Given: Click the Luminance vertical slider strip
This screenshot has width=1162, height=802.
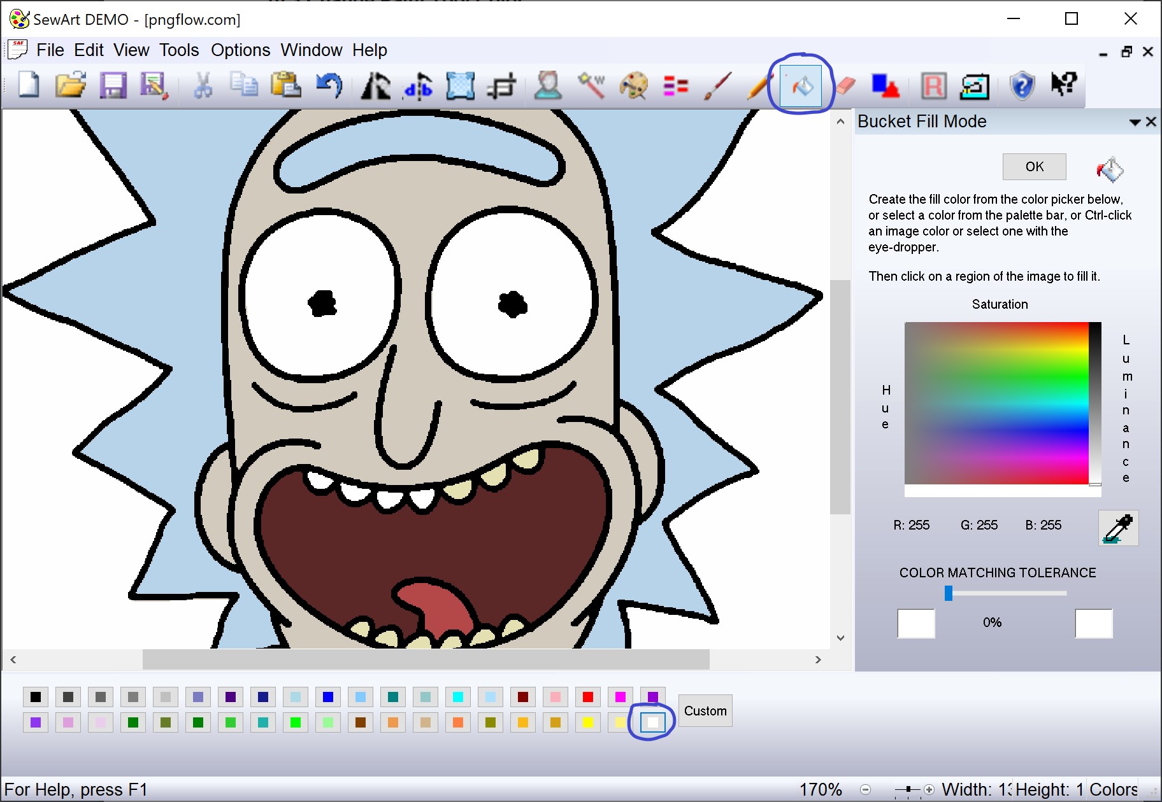Looking at the screenshot, I should point(1095,404).
